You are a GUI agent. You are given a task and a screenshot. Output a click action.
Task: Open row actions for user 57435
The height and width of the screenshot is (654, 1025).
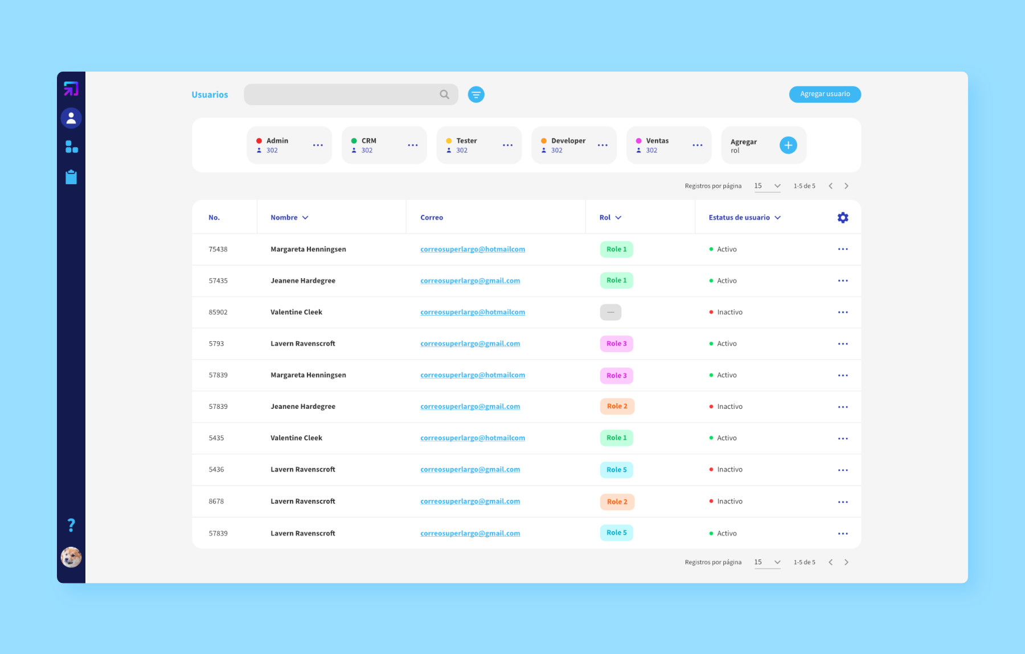[843, 281]
